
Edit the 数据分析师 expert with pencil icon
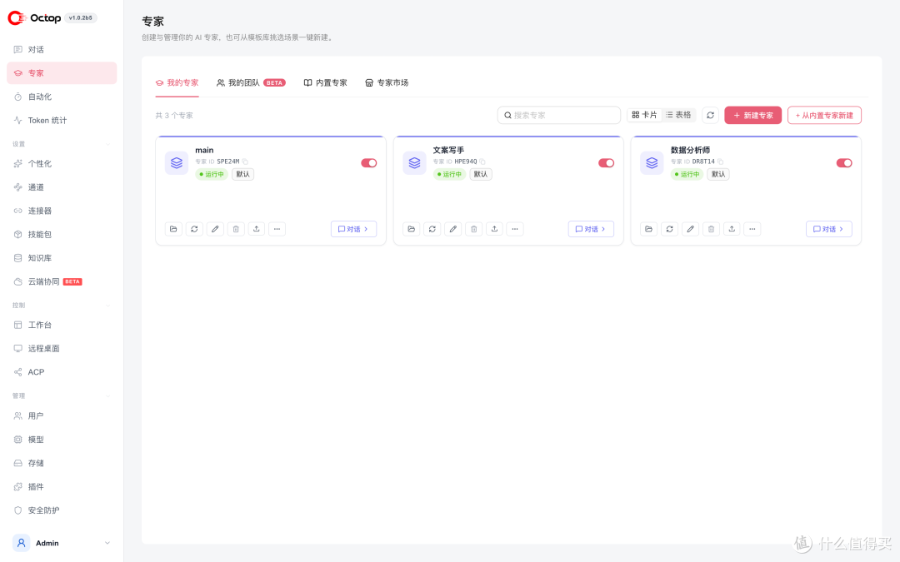point(691,229)
